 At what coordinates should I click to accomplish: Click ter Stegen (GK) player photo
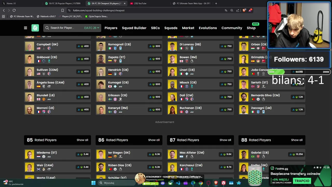point(101,154)
